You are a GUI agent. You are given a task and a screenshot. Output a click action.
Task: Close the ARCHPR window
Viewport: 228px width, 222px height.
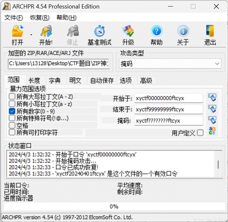[216, 6]
